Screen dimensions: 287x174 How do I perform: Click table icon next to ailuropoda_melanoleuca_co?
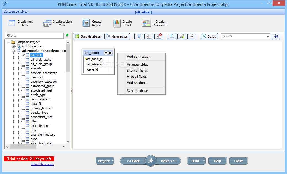click(x=18, y=51)
